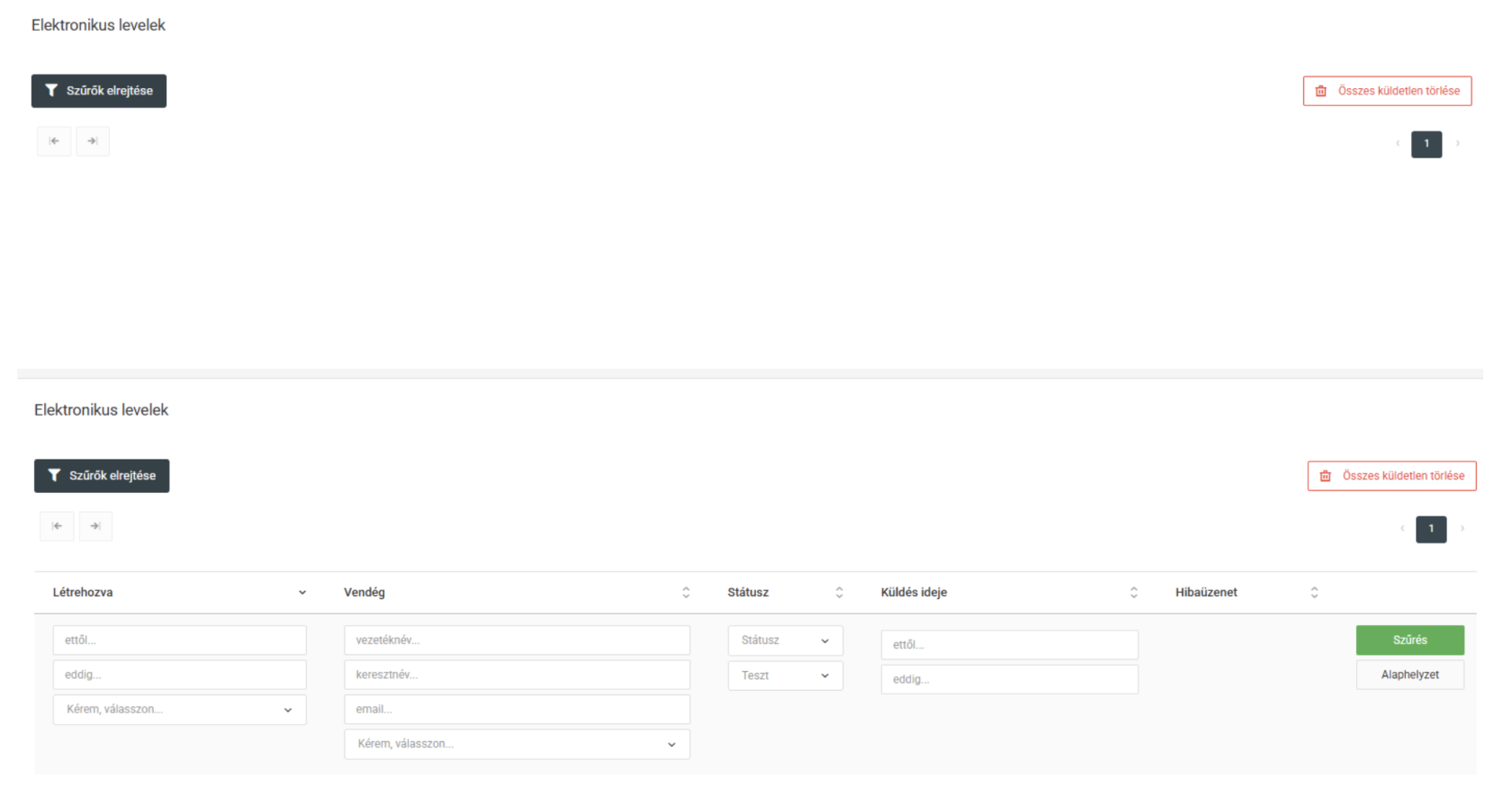Toggle Létrehozva sort direction chevron
This screenshot has height=788, width=1512.
[302, 593]
